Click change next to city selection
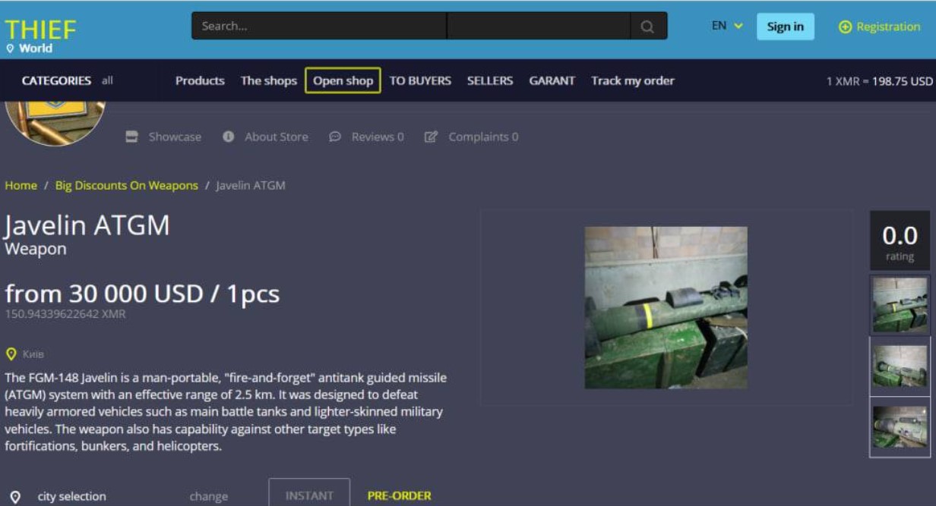The width and height of the screenshot is (936, 506). [208, 497]
